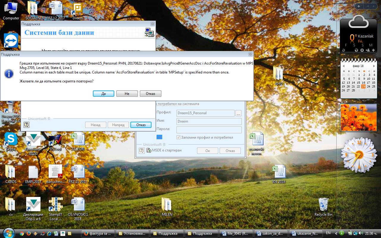Viewport: 381px width, 238px height.
Task: Open the EMPL2017 text file icon
Action: (x=33, y=174)
